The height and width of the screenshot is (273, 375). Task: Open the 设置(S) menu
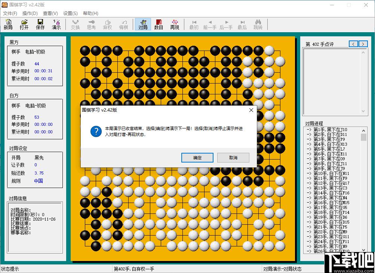click(70, 13)
